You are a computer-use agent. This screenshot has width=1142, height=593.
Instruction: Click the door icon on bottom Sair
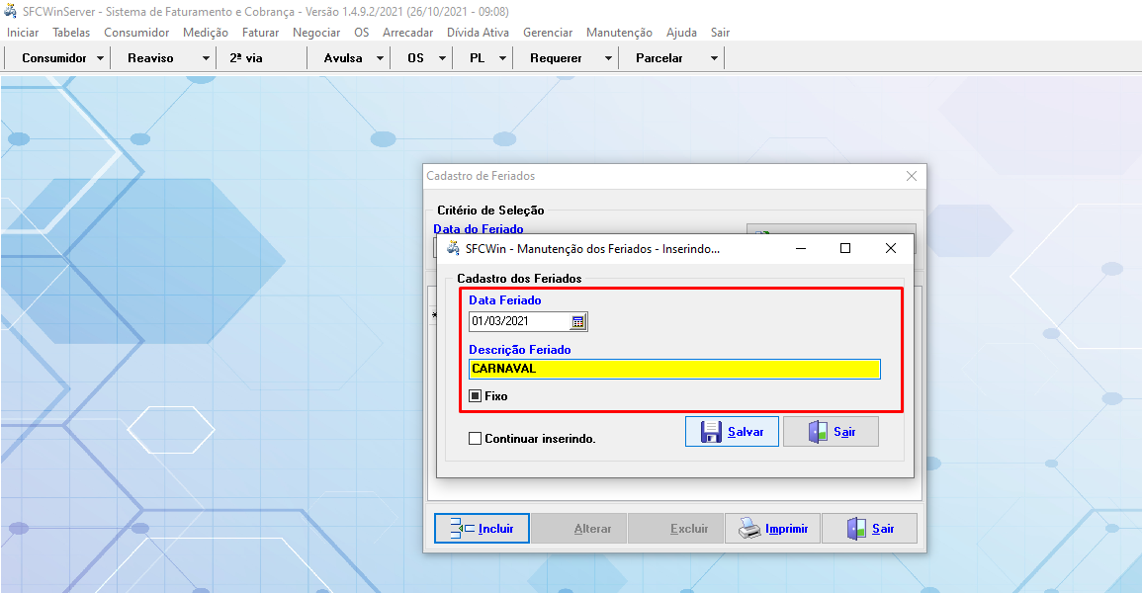point(856,529)
